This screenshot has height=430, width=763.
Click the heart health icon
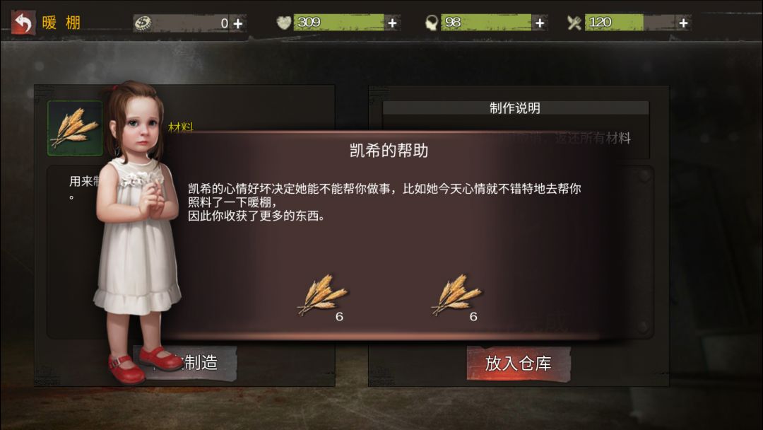click(x=284, y=23)
